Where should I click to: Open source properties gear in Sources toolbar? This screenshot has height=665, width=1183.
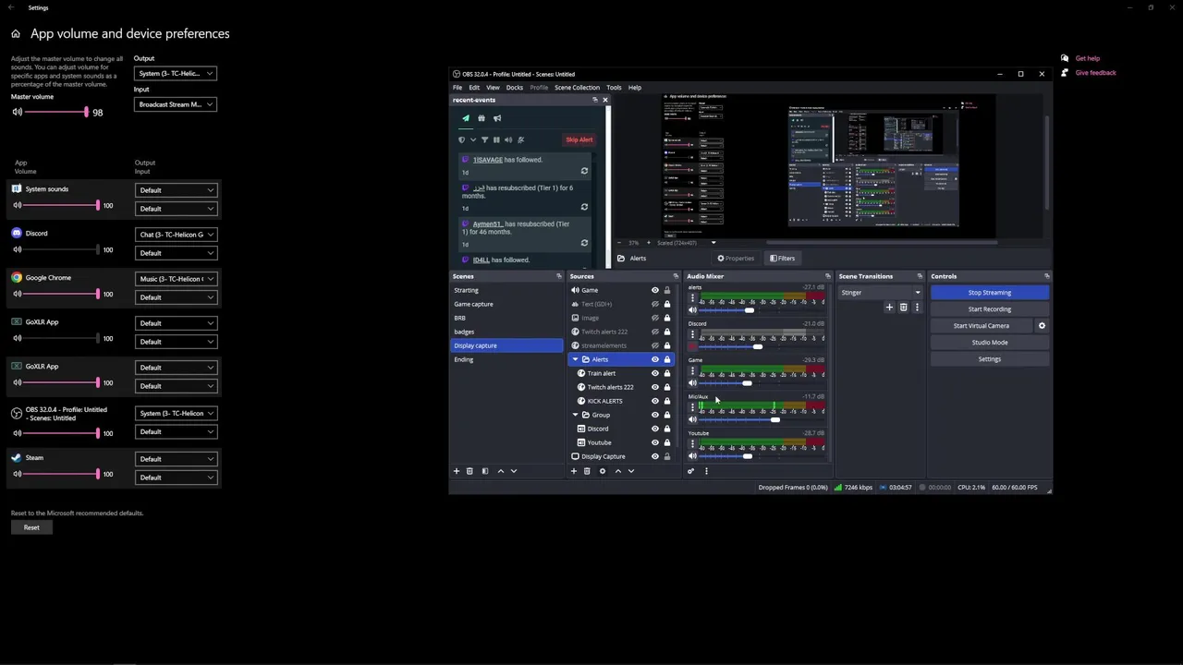pyautogui.click(x=603, y=471)
